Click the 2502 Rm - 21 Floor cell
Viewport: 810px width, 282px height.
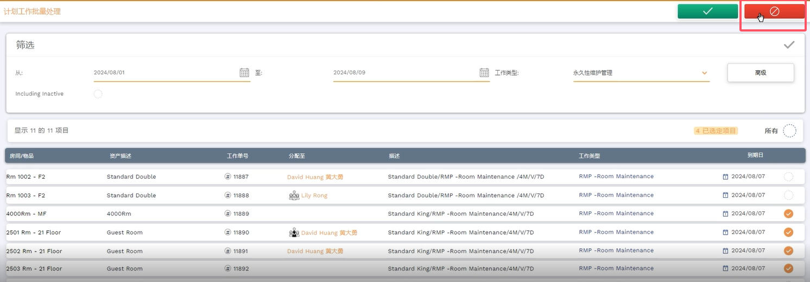click(x=34, y=251)
